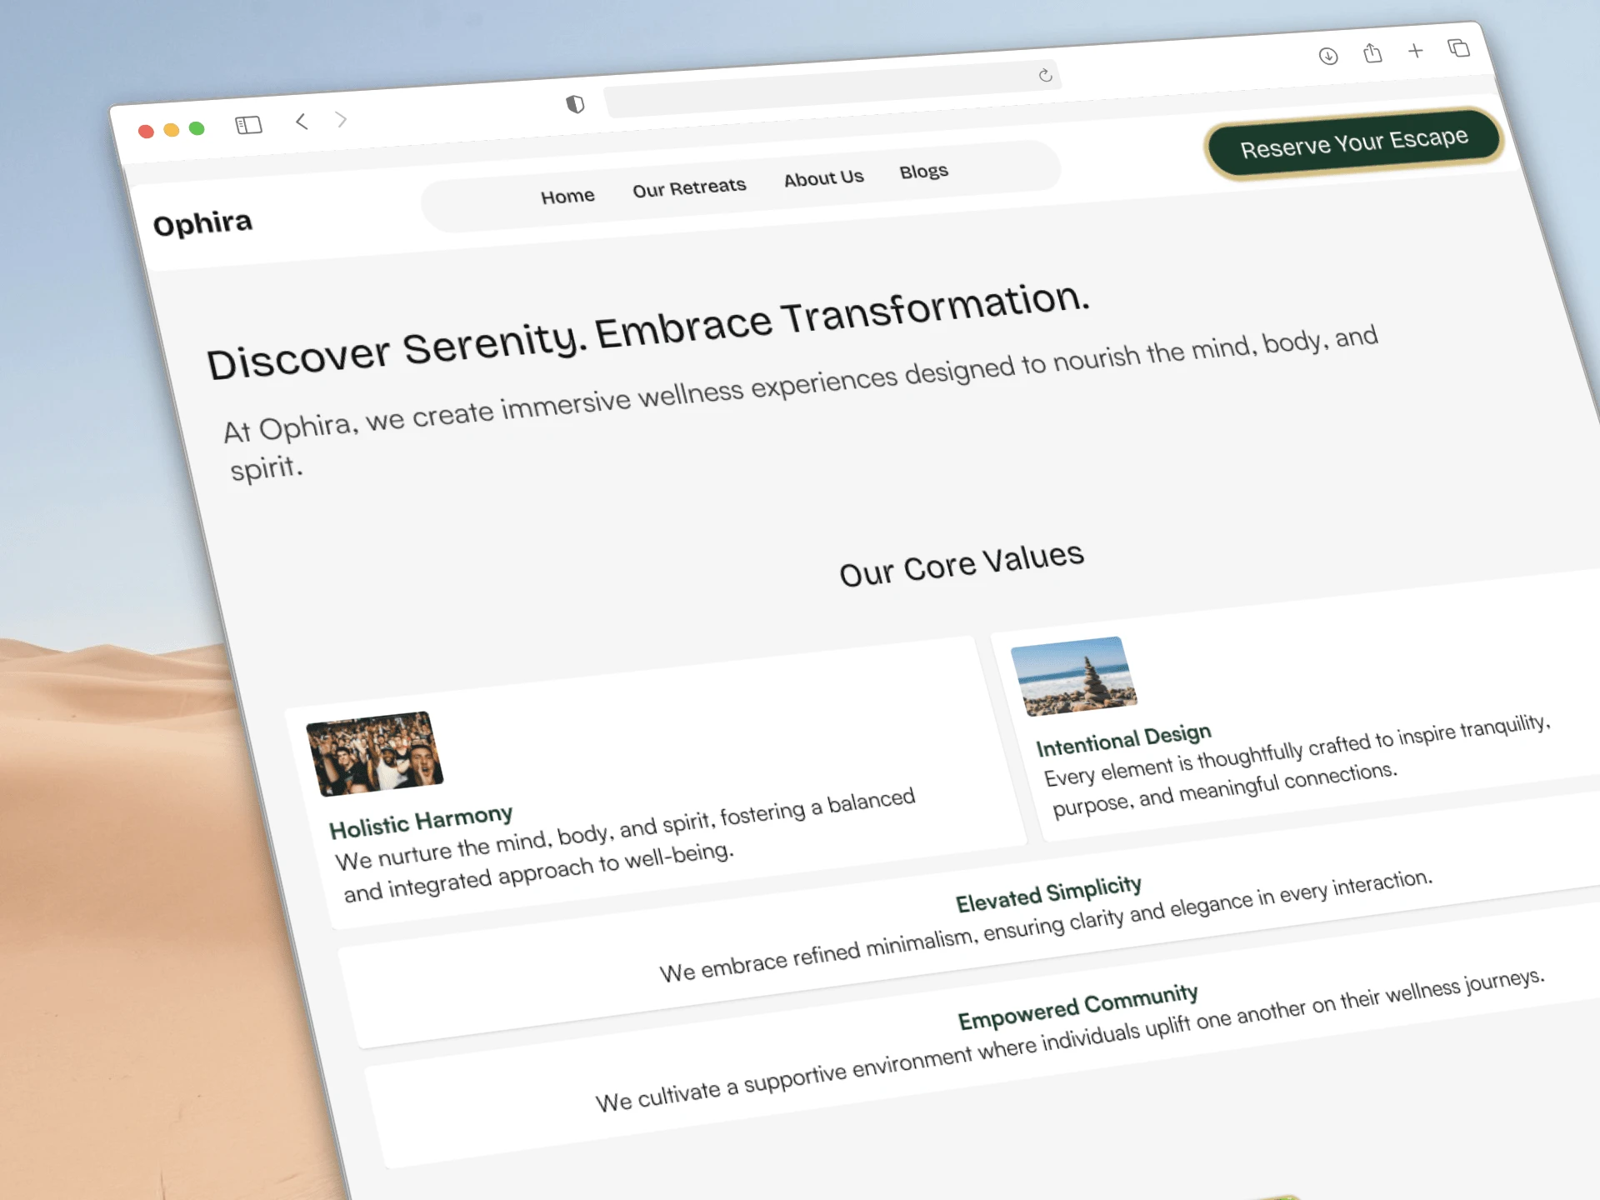Click 'We cultivate a supportive environment' description
The height and width of the screenshot is (1200, 1600).
(1070, 1040)
